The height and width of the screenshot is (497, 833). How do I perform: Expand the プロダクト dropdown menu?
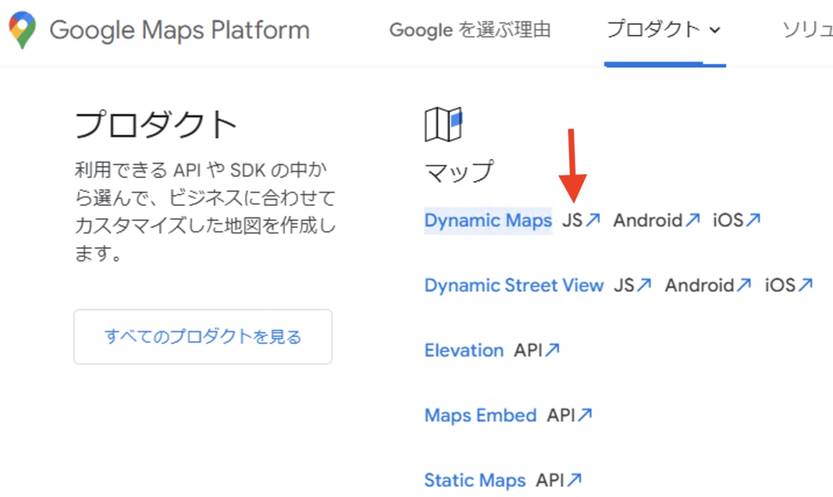coord(664,30)
